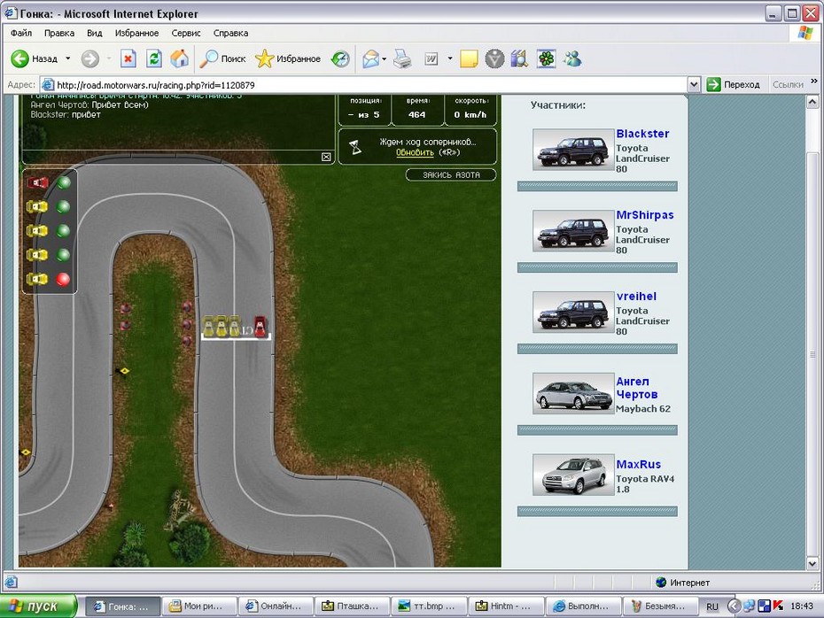Click the research book toolbar icon
Screen dimensions: 824x618
(x=519, y=58)
